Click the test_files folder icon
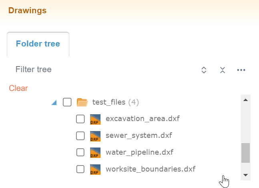The image size is (259, 188). (82, 102)
